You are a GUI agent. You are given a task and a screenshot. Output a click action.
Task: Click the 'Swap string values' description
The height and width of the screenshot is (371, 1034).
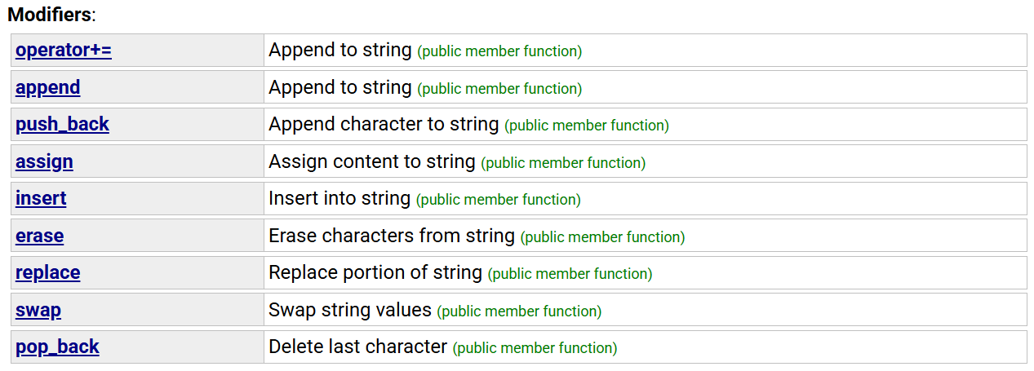pos(350,310)
